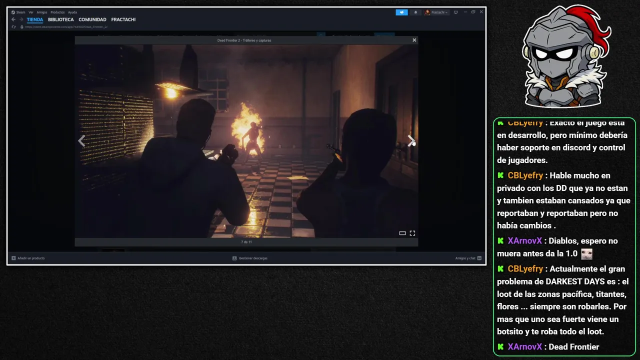The width and height of the screenshot is (640, 360).
Task: Show the next screenshot
Action: click(x=411, y=141)
